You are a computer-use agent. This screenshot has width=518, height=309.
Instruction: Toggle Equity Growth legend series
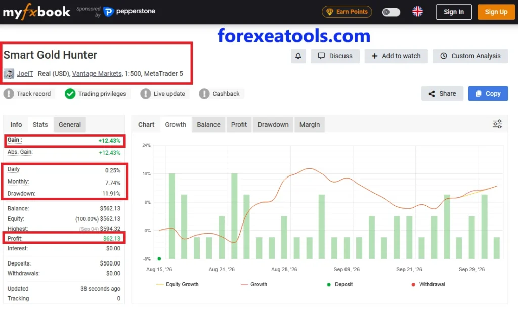tap(178, 284)
